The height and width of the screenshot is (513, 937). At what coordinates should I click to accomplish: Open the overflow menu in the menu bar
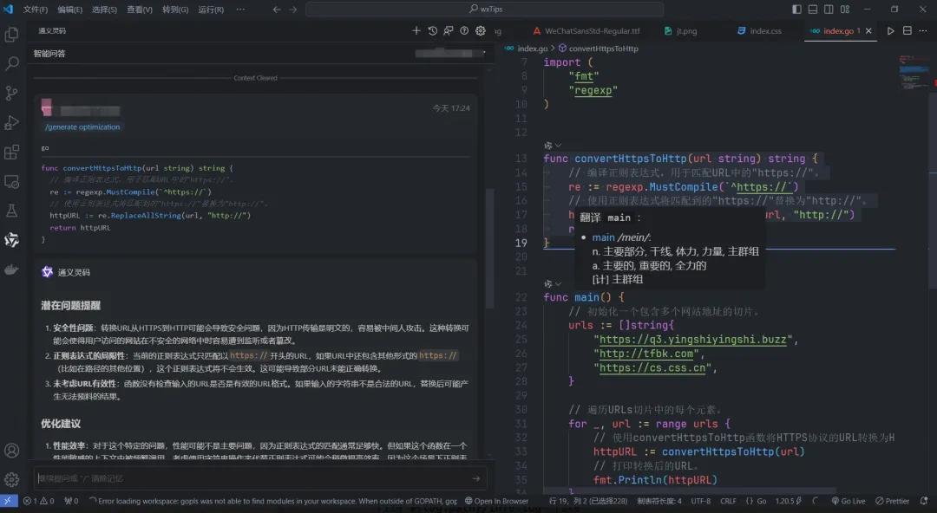241,10
